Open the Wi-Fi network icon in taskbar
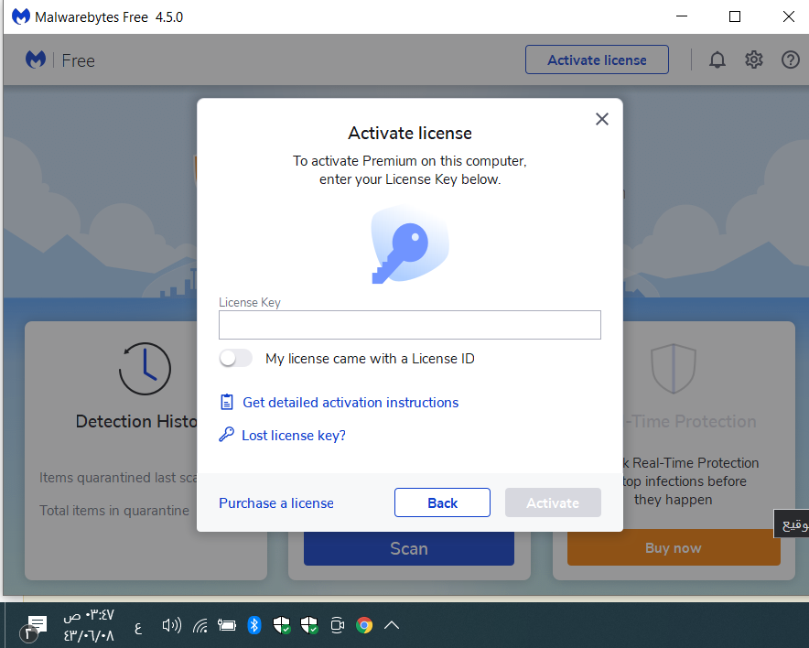The width and height of the screenshot is (809, 648). pos(200,626)
